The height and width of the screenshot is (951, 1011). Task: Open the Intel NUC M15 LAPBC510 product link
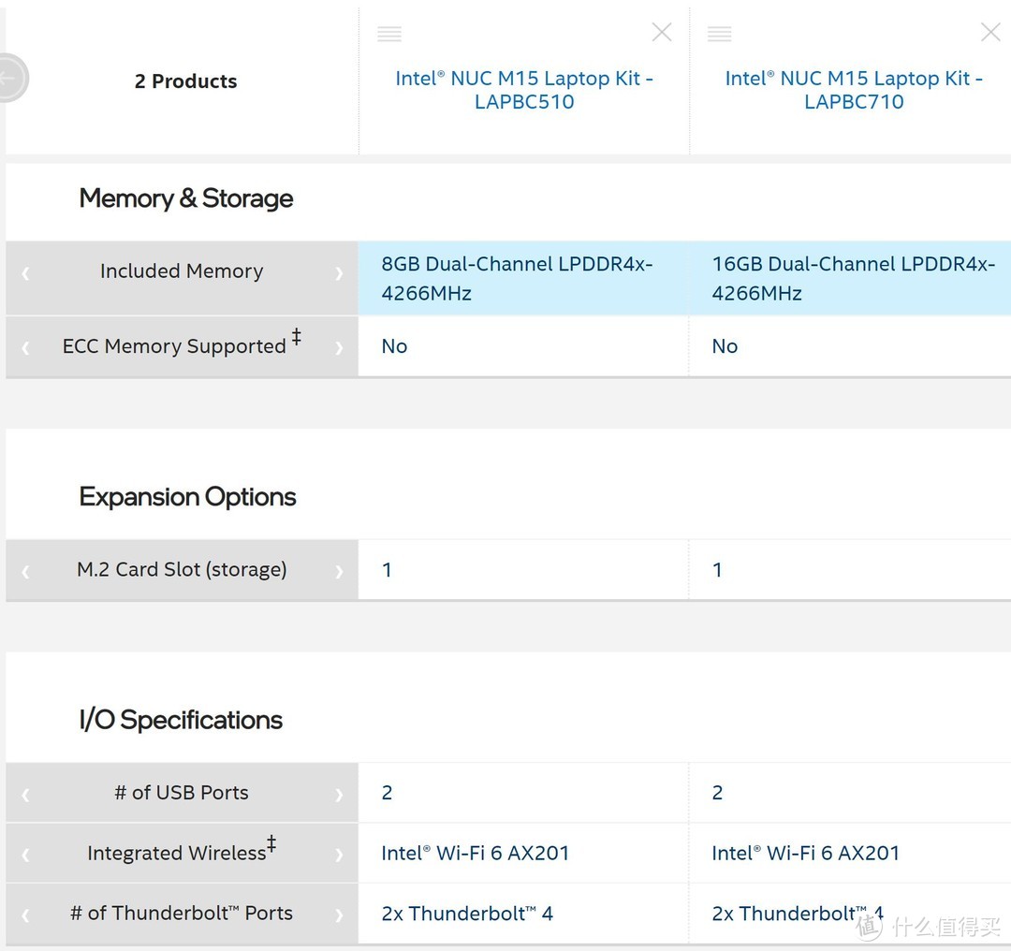click(524, 90)
